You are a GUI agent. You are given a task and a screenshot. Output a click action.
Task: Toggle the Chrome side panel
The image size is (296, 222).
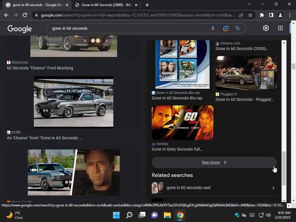click(x=271, y=15)
